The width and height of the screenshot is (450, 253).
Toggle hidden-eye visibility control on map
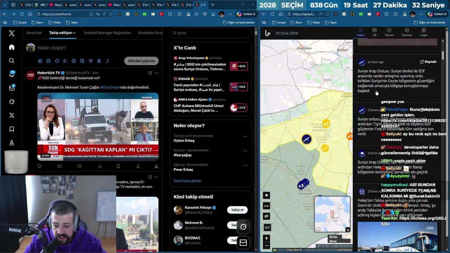tap(266, 216)
